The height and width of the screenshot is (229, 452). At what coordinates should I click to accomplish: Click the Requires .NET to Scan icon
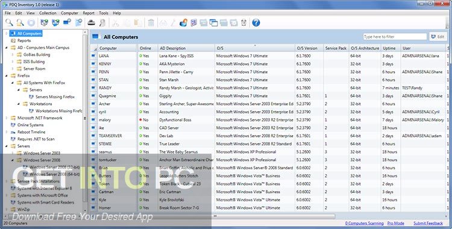(13, 139)
